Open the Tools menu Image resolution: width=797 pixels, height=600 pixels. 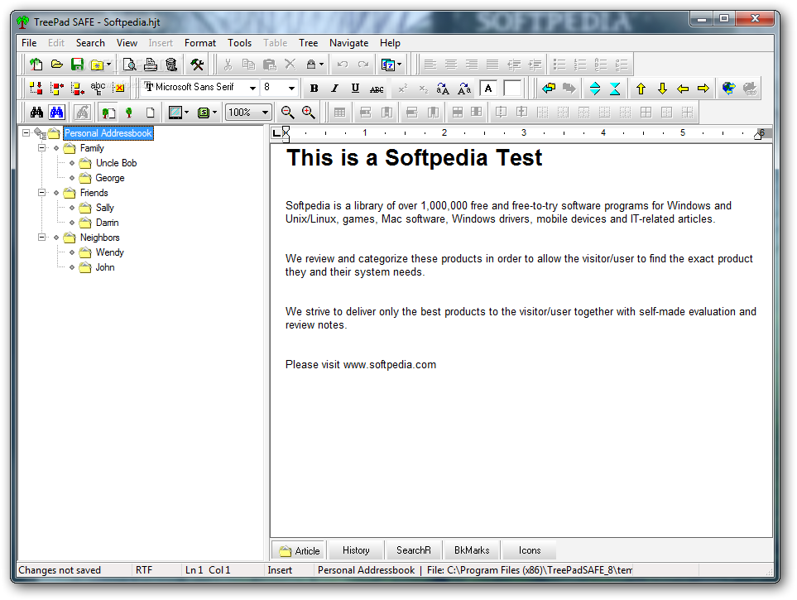[x=239, y=43]
